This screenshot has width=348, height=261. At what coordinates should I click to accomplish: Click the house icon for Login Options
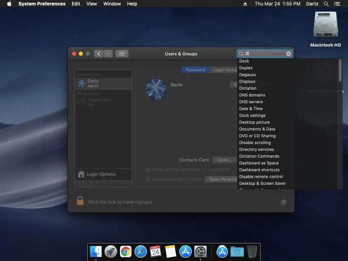[x=81, y=174]
